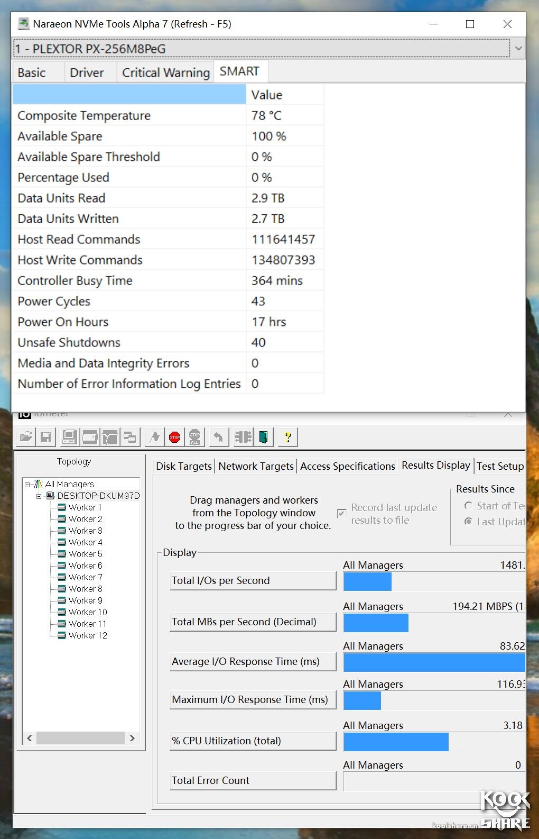
Task: Select Worker 5 in Topology tree
Action: point(85,554)
